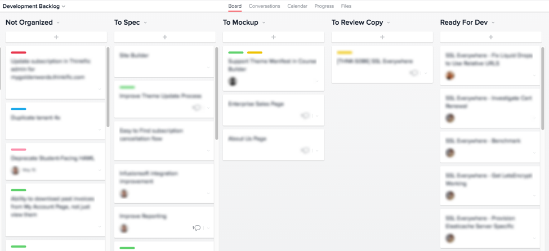Click the assignee avatar on Improve Reporting card

click(x=124, y=228)
